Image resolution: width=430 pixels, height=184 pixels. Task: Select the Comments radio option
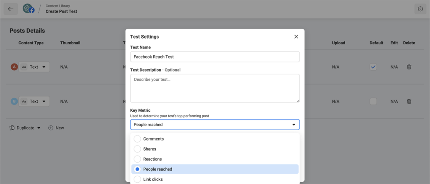137,139
